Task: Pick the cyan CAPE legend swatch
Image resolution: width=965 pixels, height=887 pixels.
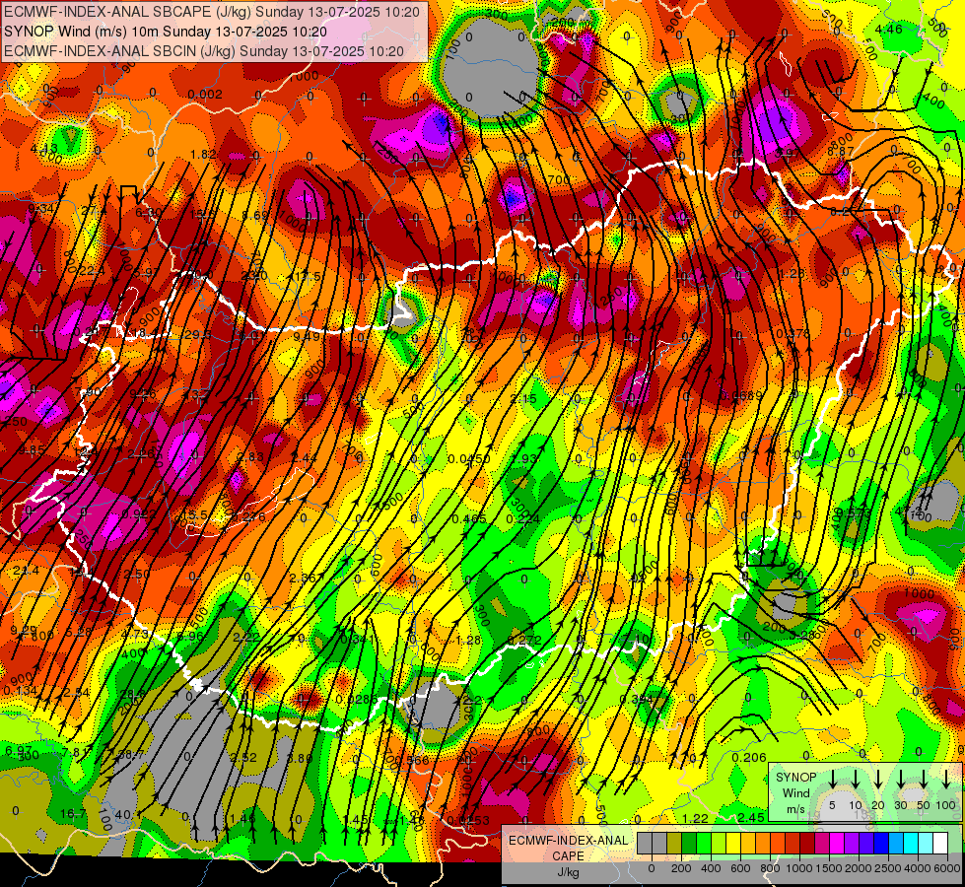Action: click(911, 843)
